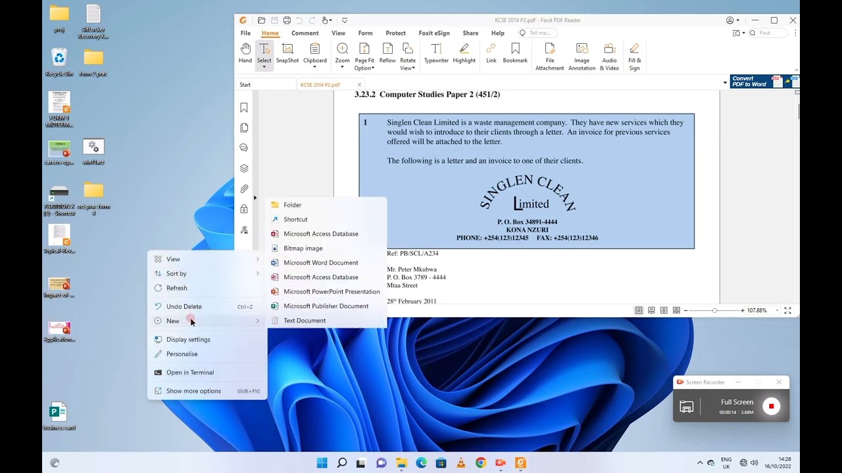The image size is (842, 473).
Task: Click Refresh in context menu
Action: [207, 288]
